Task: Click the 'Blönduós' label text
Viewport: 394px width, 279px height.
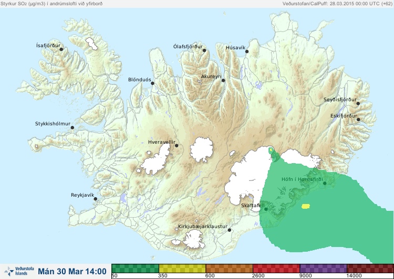Action: (140, 80)
